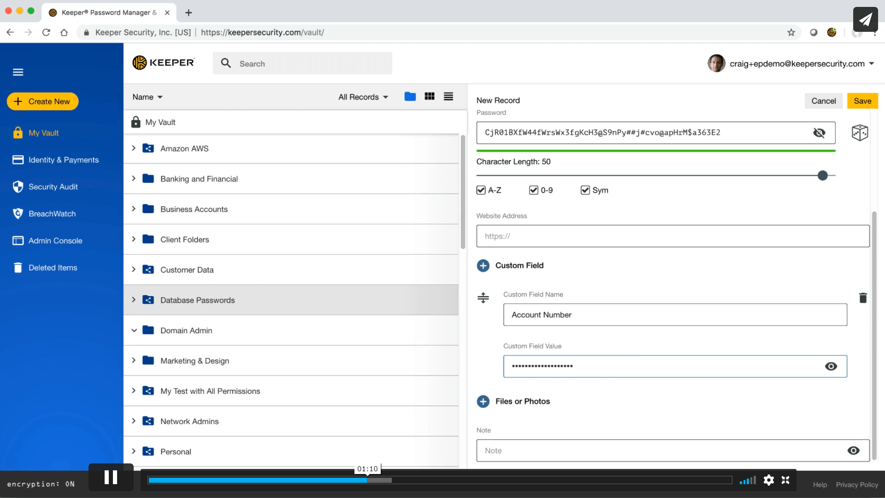The width and height of the screenshot is (885, 498).
Task: Open Security Audit in the sidebar
Action: (x=53, y=187)
